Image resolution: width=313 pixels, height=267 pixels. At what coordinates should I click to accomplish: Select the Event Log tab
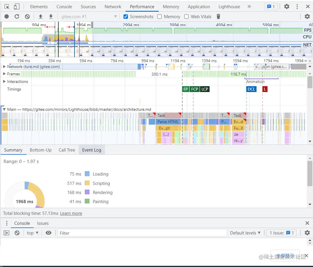coord(92,150)
